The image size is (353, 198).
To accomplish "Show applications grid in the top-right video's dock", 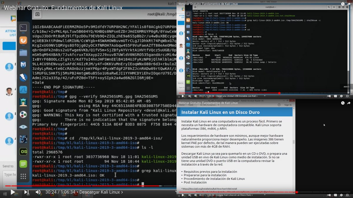I will pyautogui.click(x=188, y=88).
